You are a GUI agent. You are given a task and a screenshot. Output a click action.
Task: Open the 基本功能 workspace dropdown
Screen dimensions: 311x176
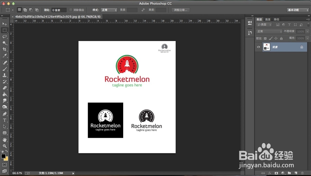(297, 10)
